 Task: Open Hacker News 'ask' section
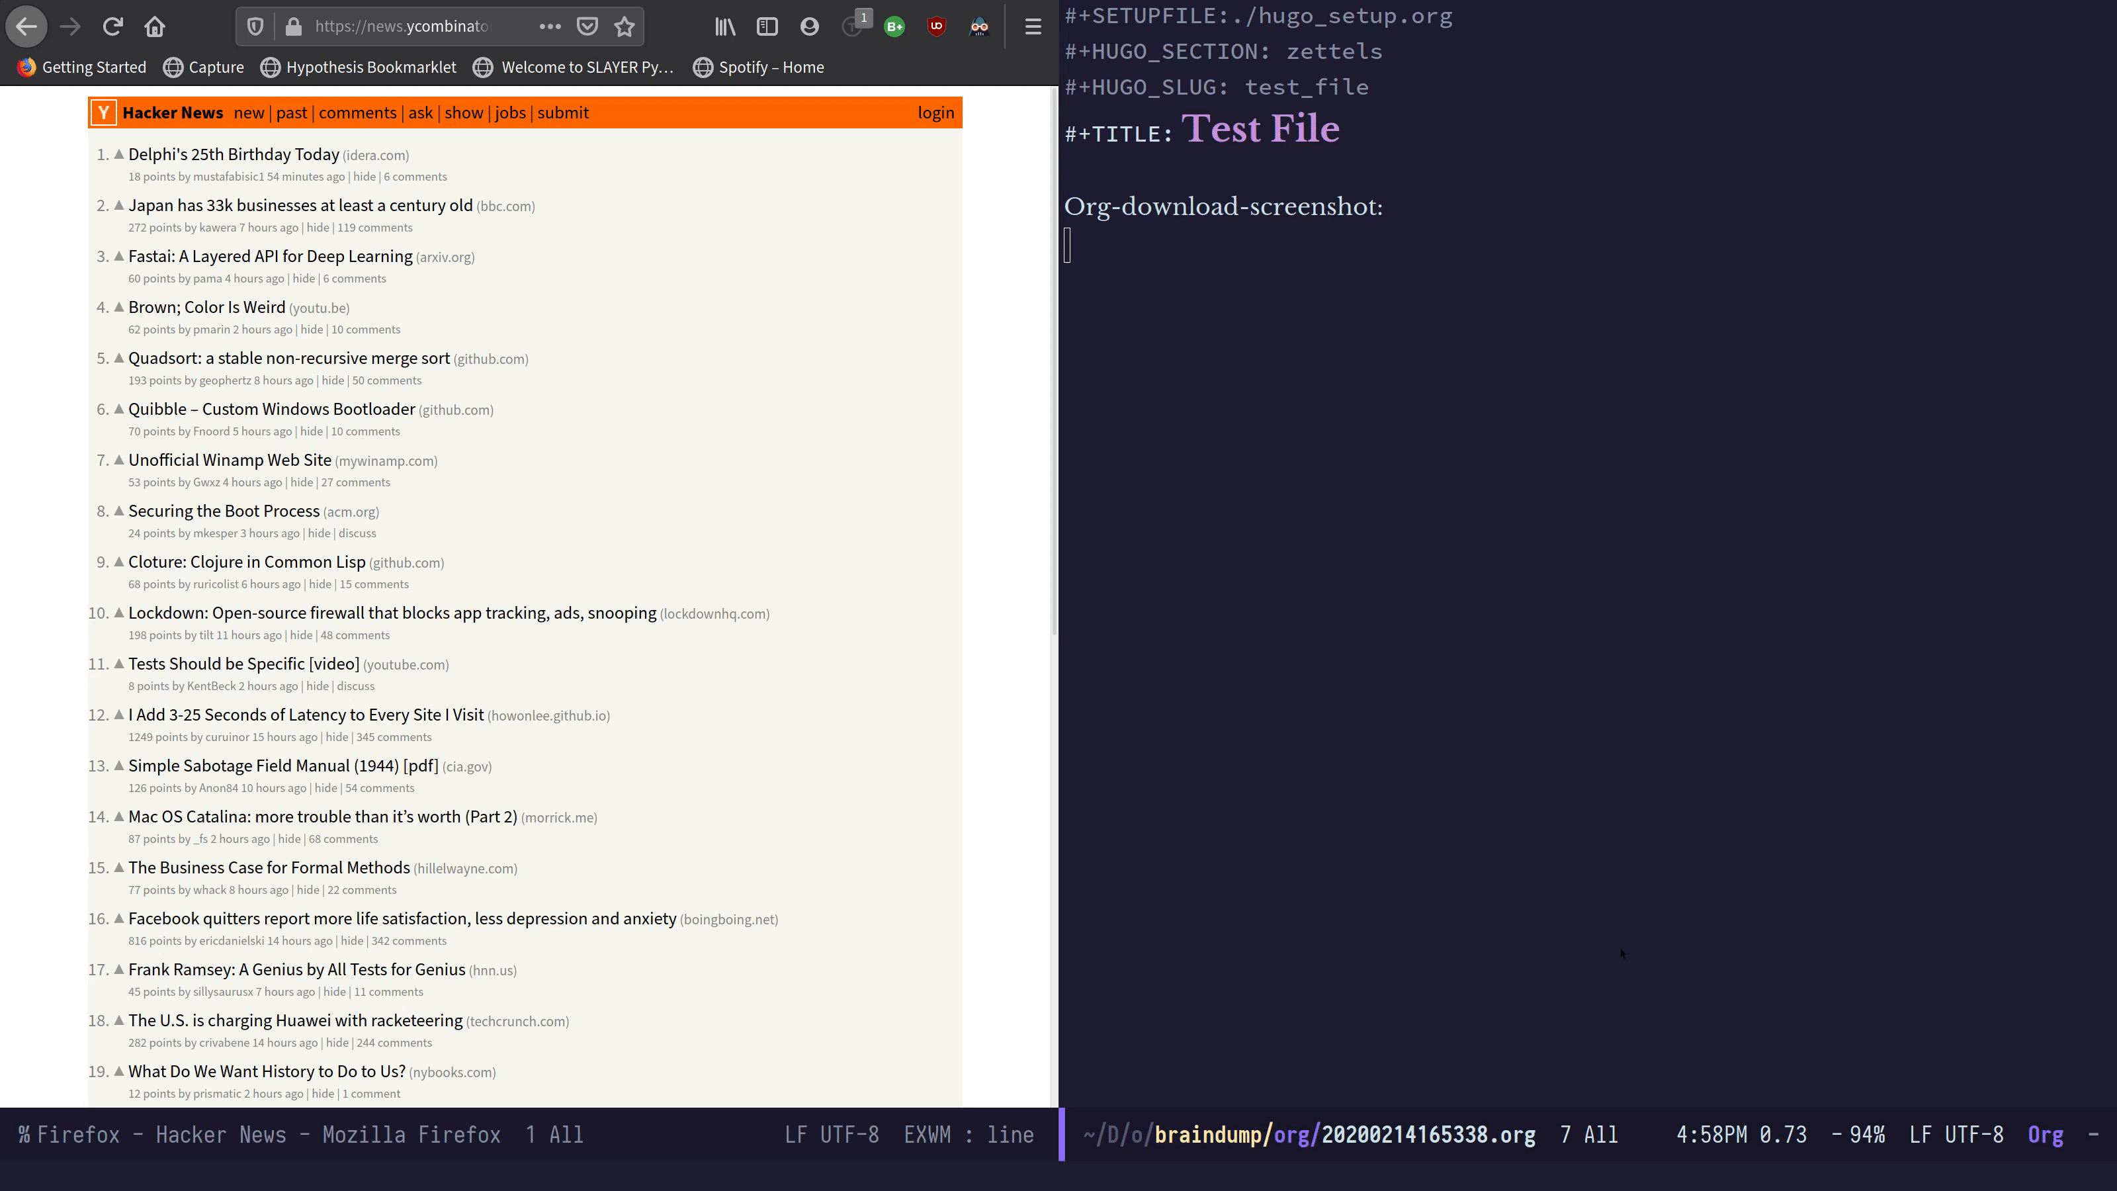[420, 112]
